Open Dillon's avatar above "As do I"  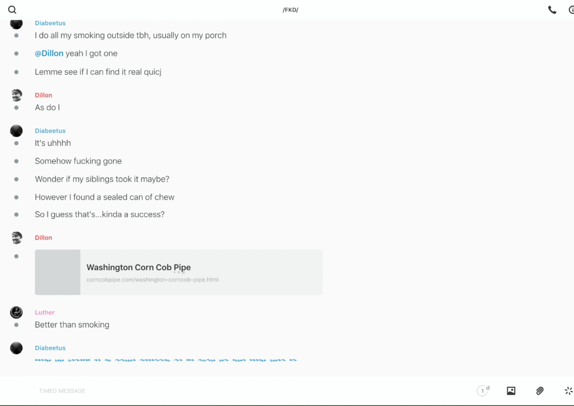tap(16, 95)
